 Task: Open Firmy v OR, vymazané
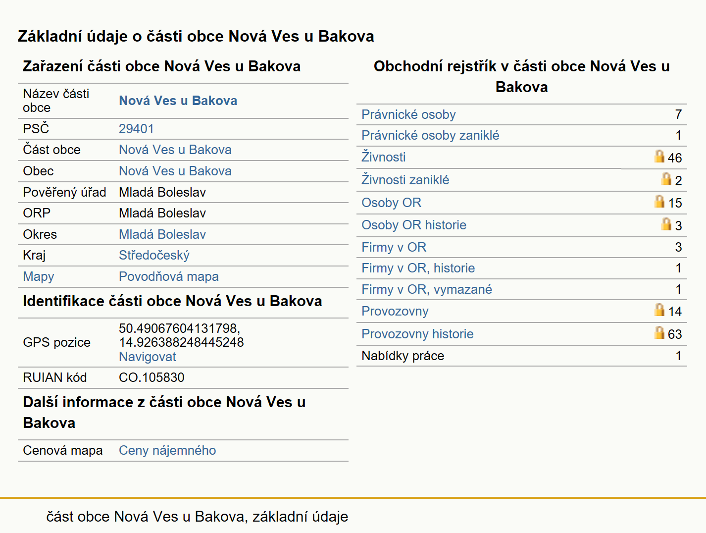click(x=427, y=289)
